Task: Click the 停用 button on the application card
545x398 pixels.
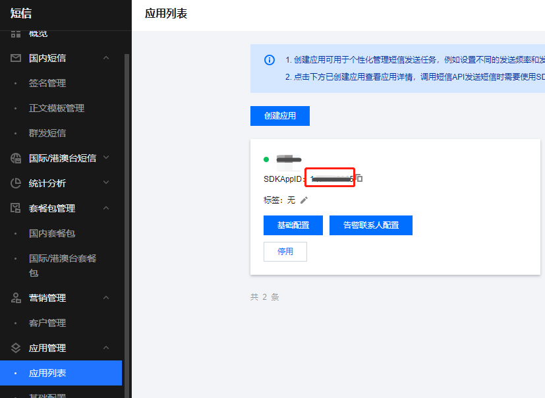Action: point(285,252)
